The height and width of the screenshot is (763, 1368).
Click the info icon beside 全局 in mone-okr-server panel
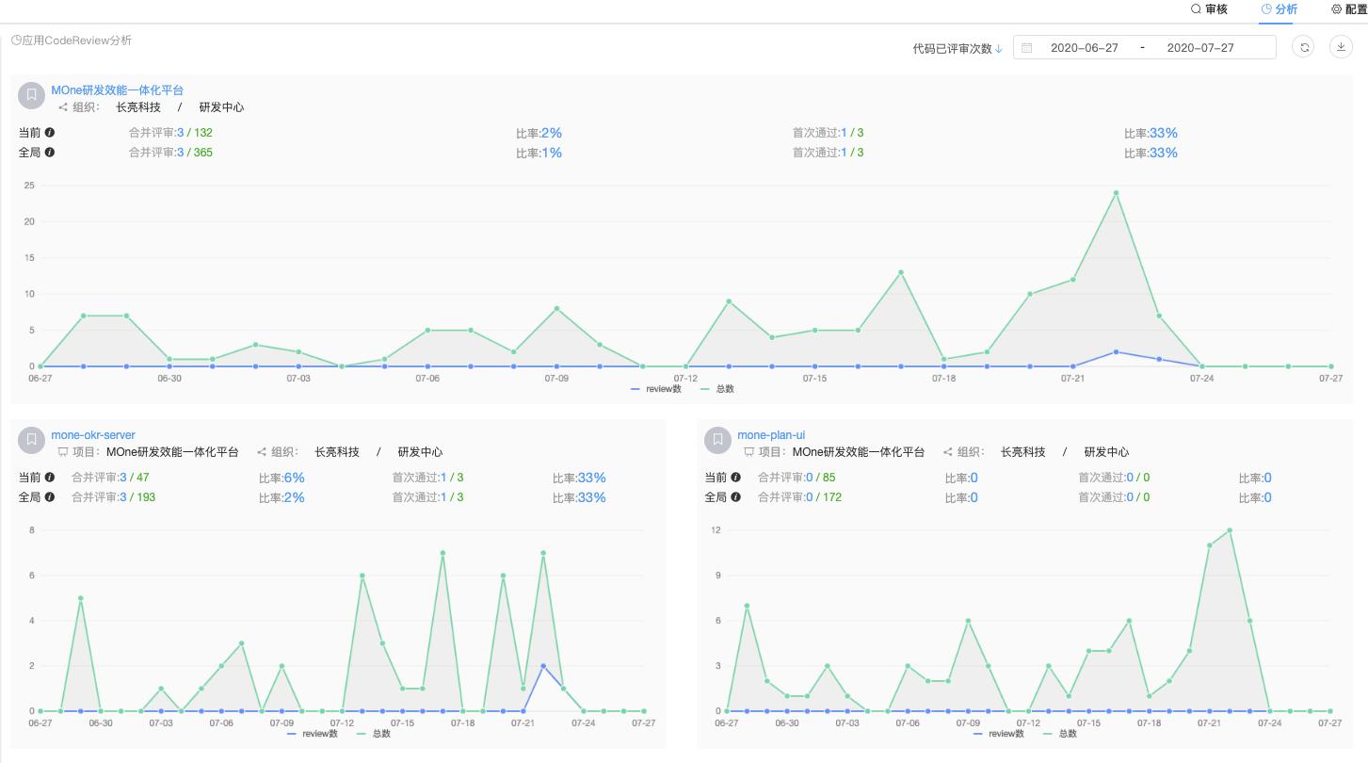point(50,497)
